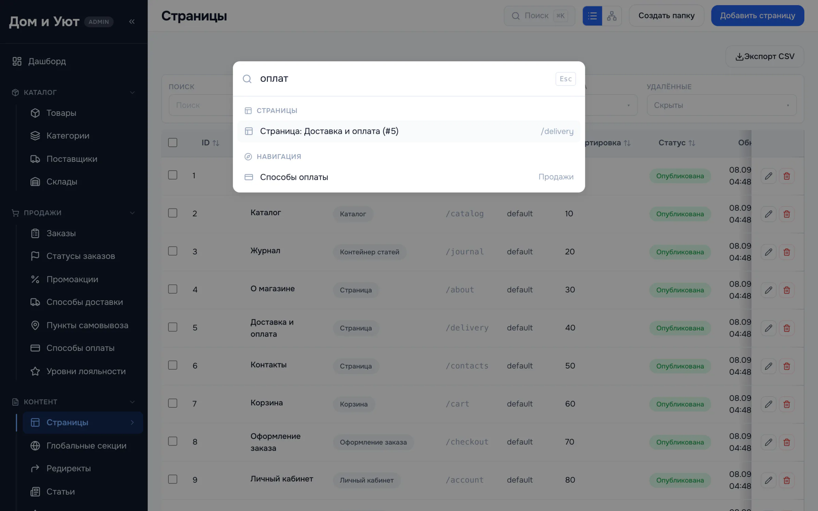Open the Удалённые Скрыты dropdown
Screen dimensions: 818x511
click(722, 105)
